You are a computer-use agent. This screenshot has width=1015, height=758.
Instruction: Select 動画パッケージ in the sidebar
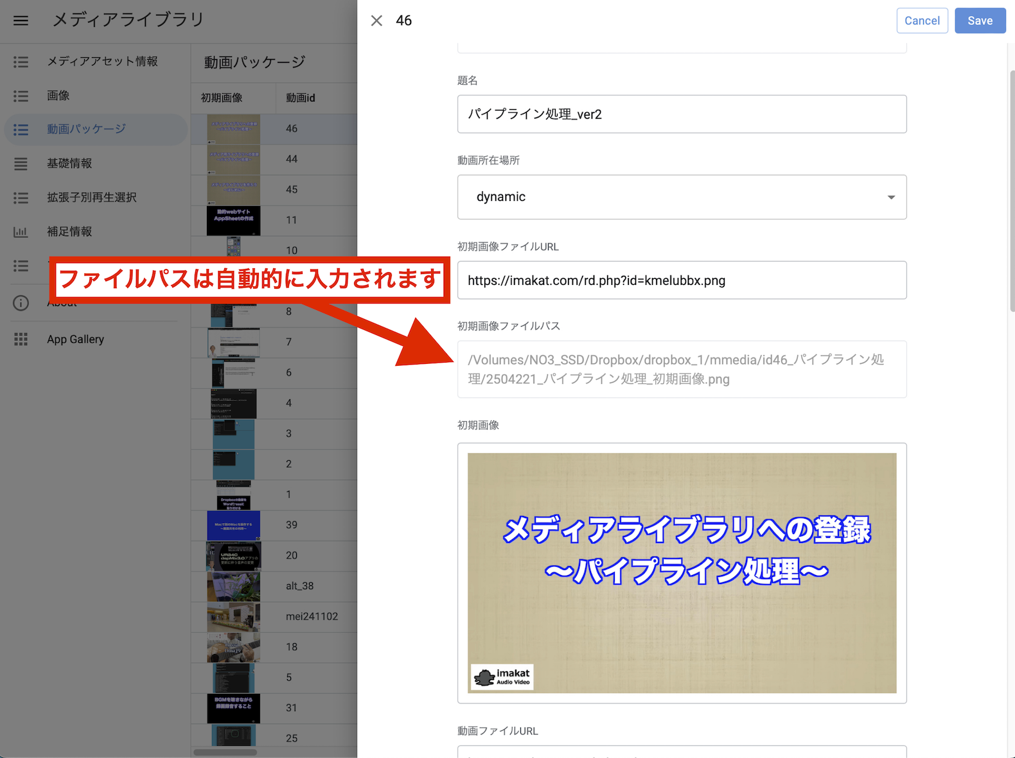click(x=86, y=129)
